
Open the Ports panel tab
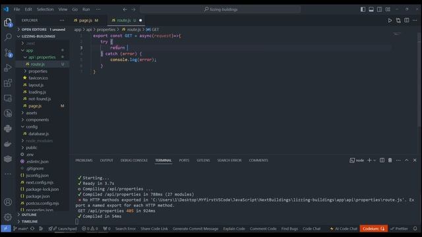[184, 161]
